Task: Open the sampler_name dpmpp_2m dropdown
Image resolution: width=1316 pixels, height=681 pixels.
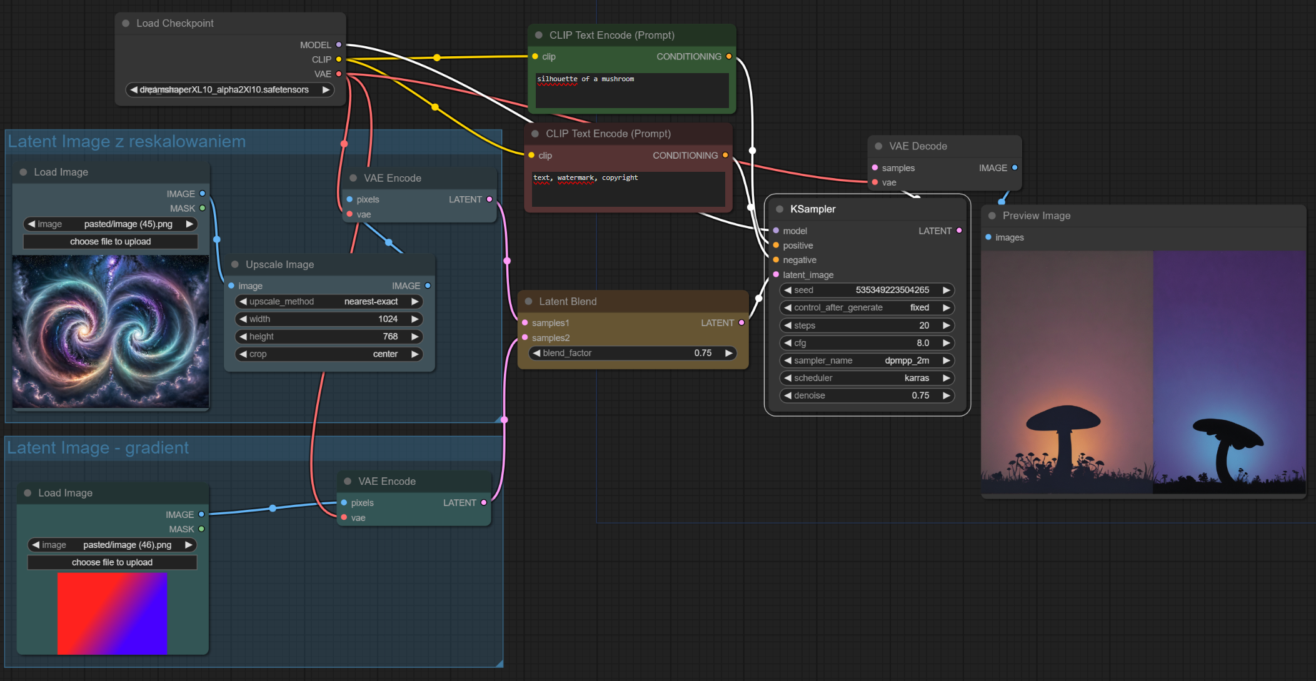Action: pyautogui.click(x=866, y=360)
